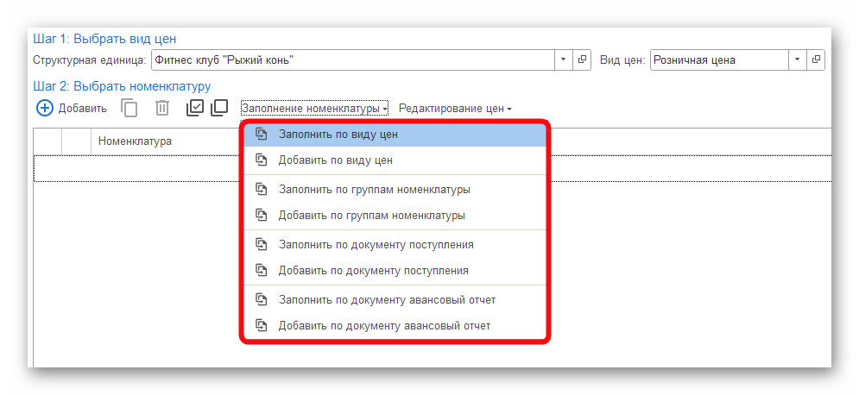This screenshot has height=395, width=859.
Task: Click the Добавить button label
Action: (x=82, y=109)
